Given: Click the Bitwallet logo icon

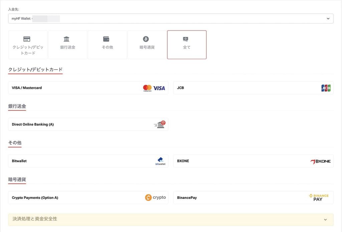Looking at the screenshot, I should [160, 161].
